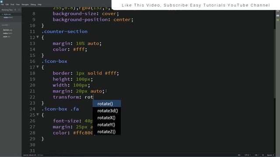Image resolution: width=280 pixels, height=157 pixels.
Task: Select index.html in Working Files
Action: point(8,17)
